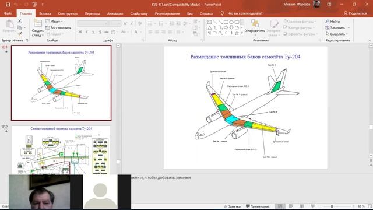Open the font name combo box
Screen dimensions: 373x210
[x=93, y=23]
